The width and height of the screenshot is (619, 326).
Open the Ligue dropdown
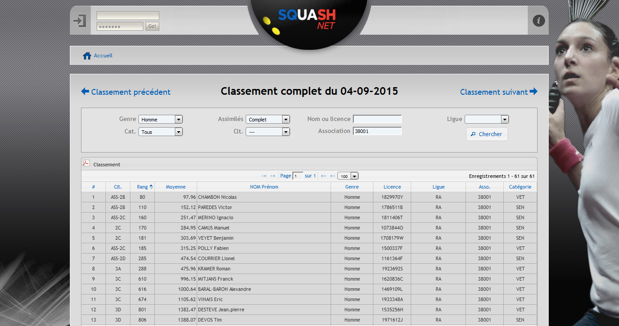(x=487, y=119)
